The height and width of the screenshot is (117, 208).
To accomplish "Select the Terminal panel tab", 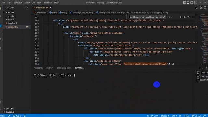I will (79, 68).
